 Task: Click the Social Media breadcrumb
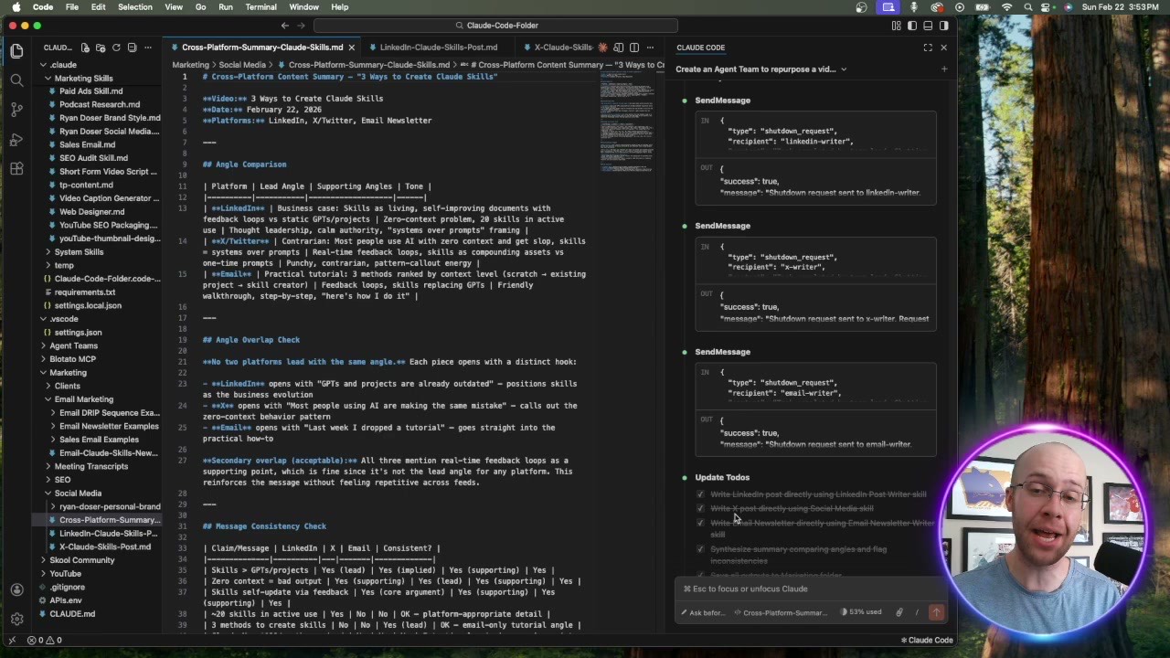[242, 65]
